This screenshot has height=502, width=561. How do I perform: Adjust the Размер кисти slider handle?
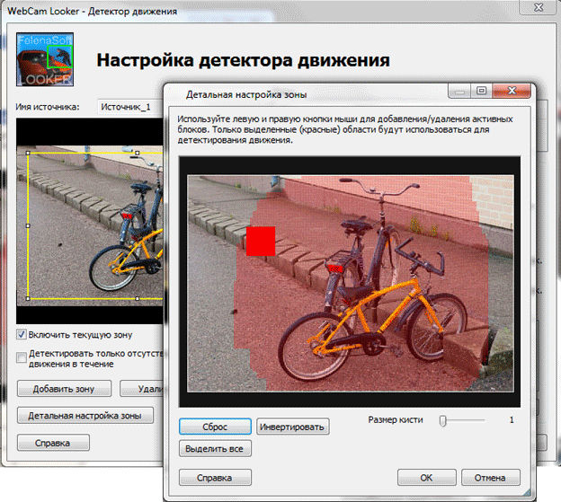tap(443, 420)
